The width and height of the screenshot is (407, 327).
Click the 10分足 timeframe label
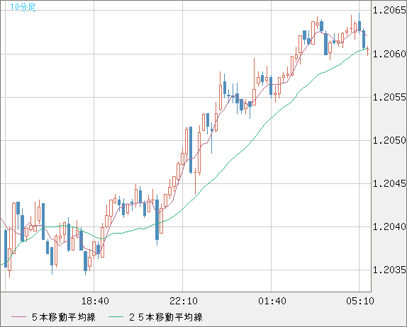click(x=23, y=7)
